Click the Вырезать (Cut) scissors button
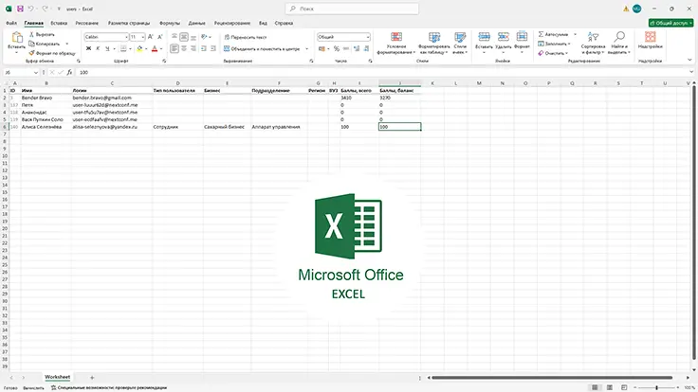This screenshot has height=392, width=698. (x=42, y=34)
